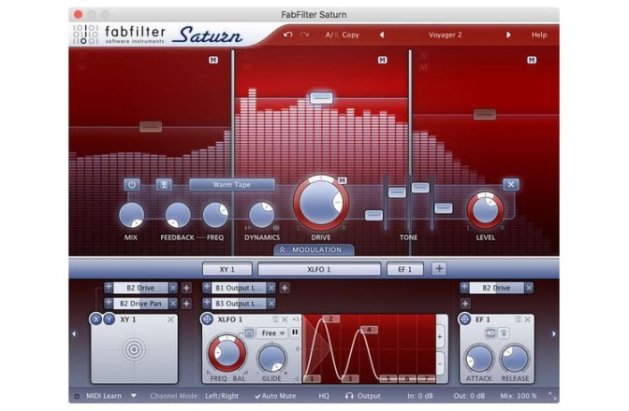This screenshot has height=411, width=629.
Task: Toggle the second EF 1 mode icon
Action: (x=504, y=333)
